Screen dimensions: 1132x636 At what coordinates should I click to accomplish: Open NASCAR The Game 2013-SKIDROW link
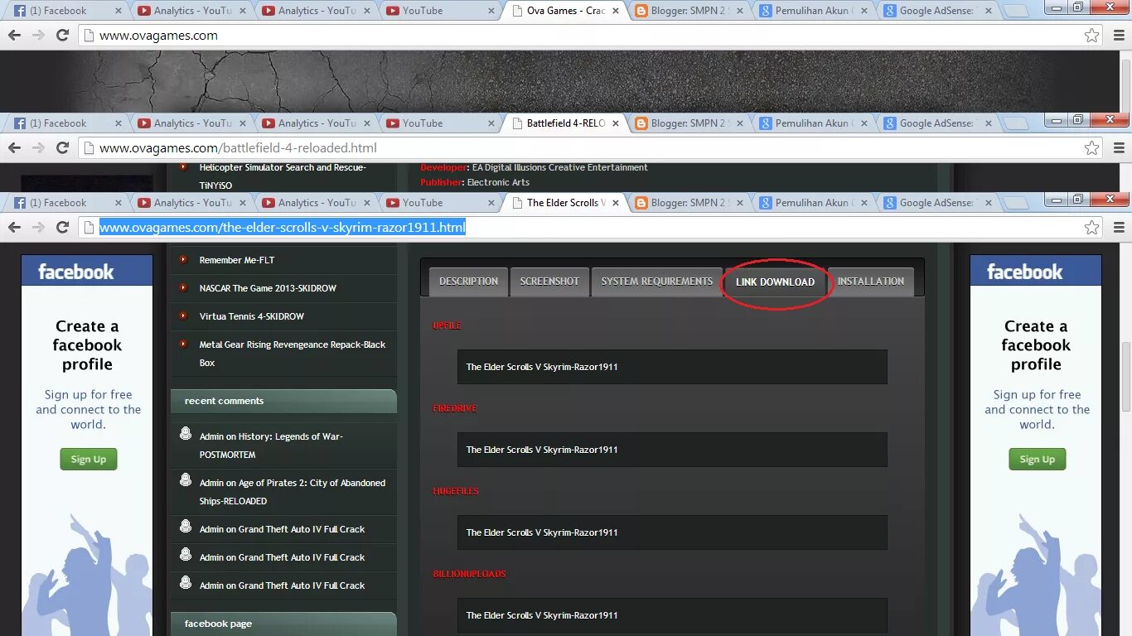click(x=268, y=288)
